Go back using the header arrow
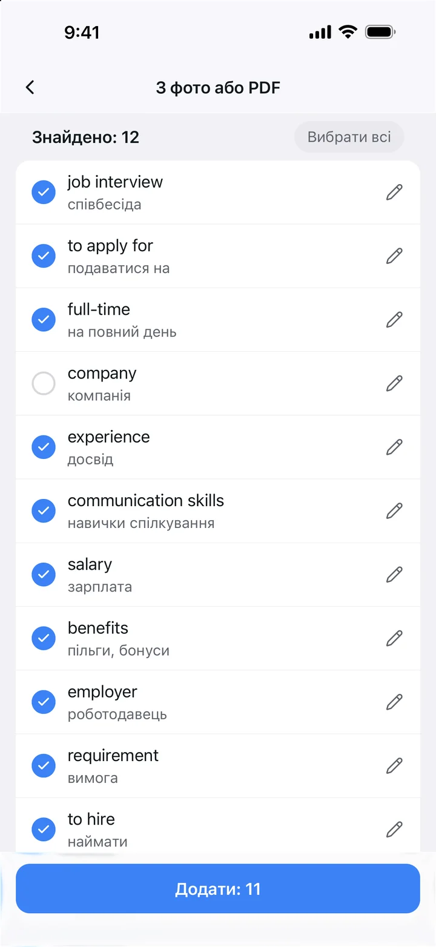The width and height of the screenshot is (436, 947). click(x=30, y=87)
